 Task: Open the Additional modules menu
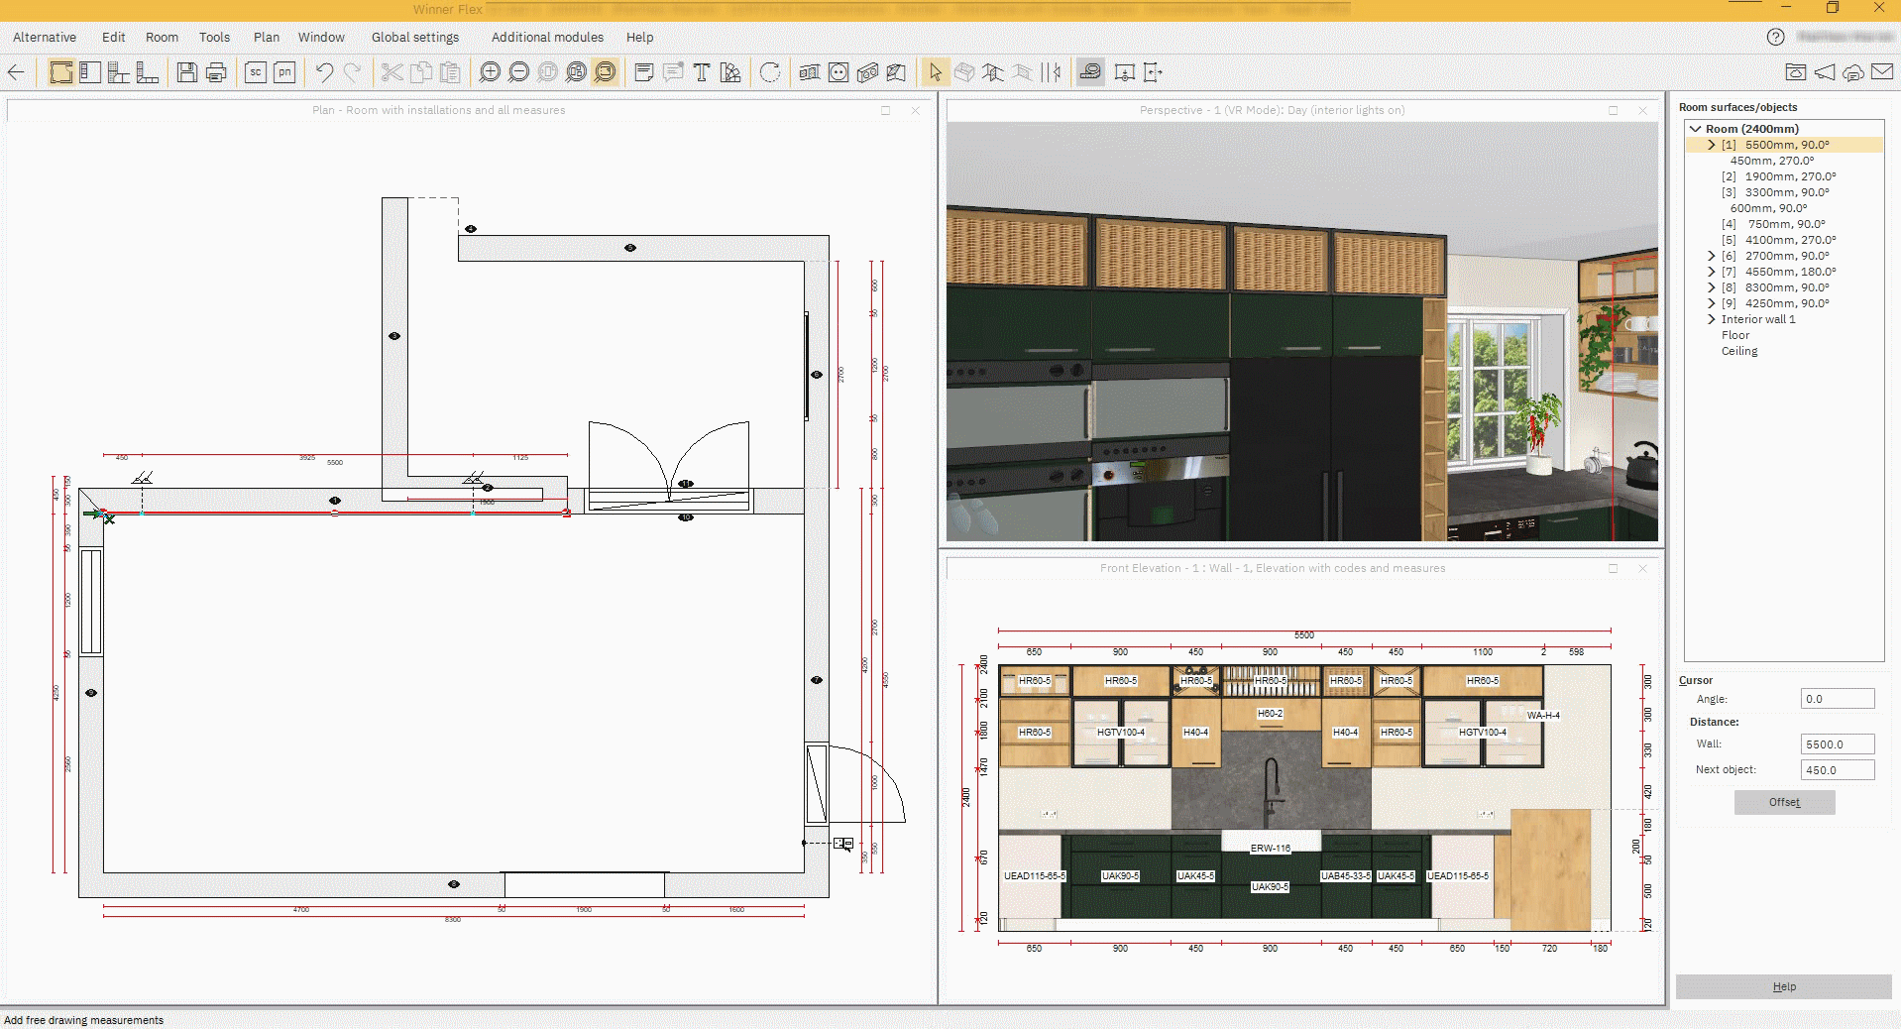coord(547,37)
